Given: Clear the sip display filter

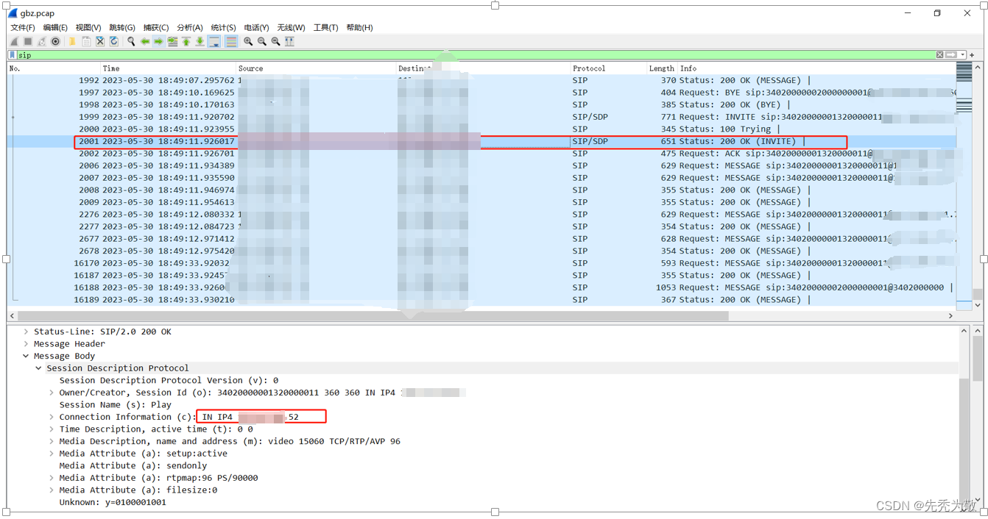Looking at the screenshot, I should (x=939, y=55).
